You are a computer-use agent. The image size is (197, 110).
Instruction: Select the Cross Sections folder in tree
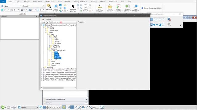click(x=55, y=64)
